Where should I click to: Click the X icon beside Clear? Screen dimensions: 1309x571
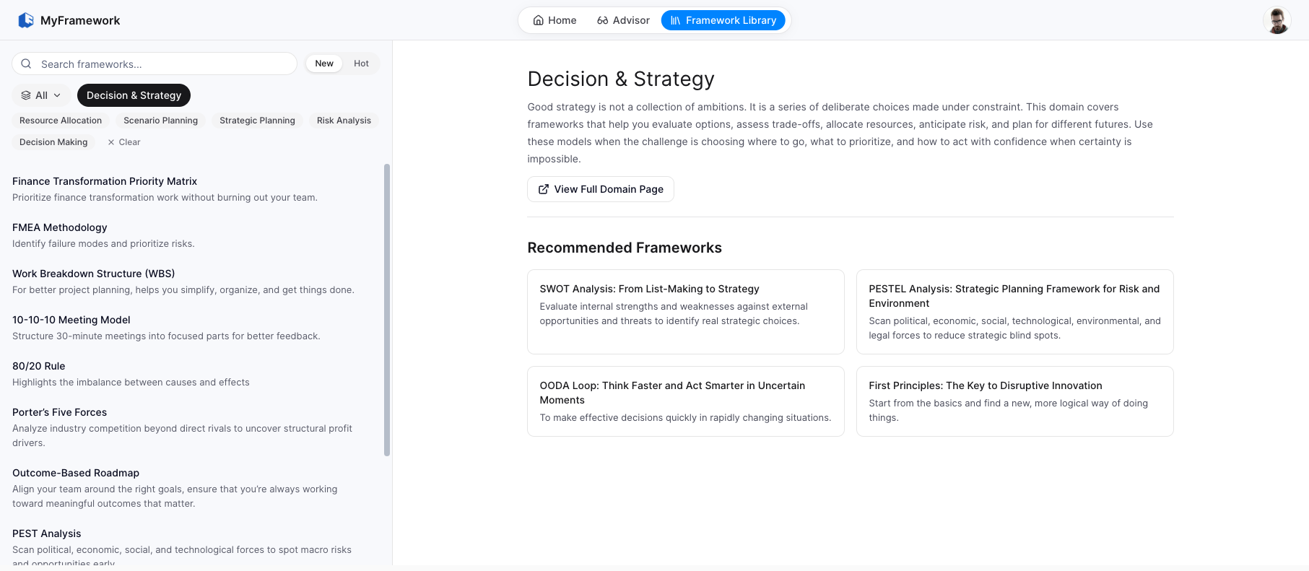click(111, 142)
